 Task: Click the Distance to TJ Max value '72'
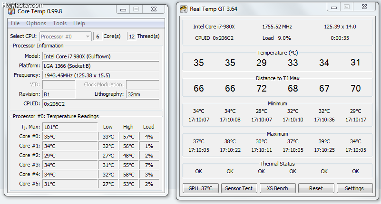(262, 88)
